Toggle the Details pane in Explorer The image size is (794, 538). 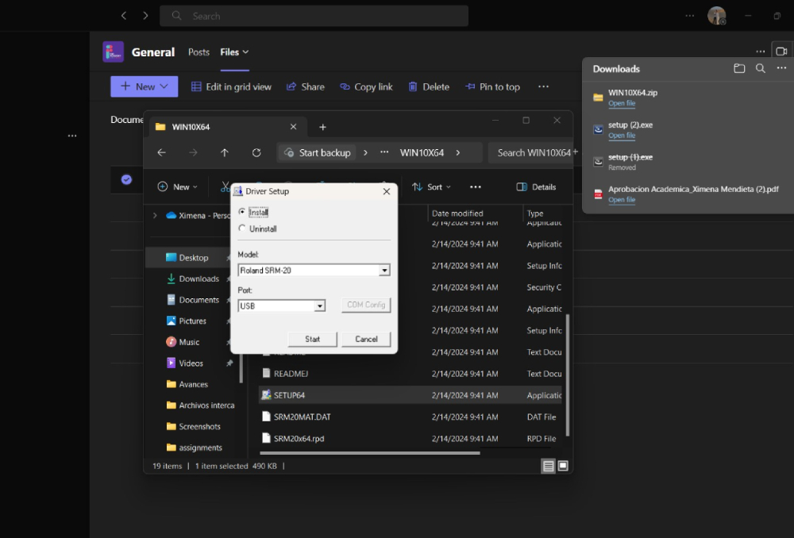click(x=536, y=186)
